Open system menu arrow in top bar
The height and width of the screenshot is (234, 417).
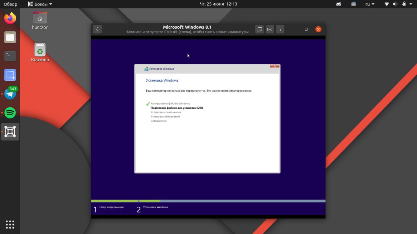(411, 4)
